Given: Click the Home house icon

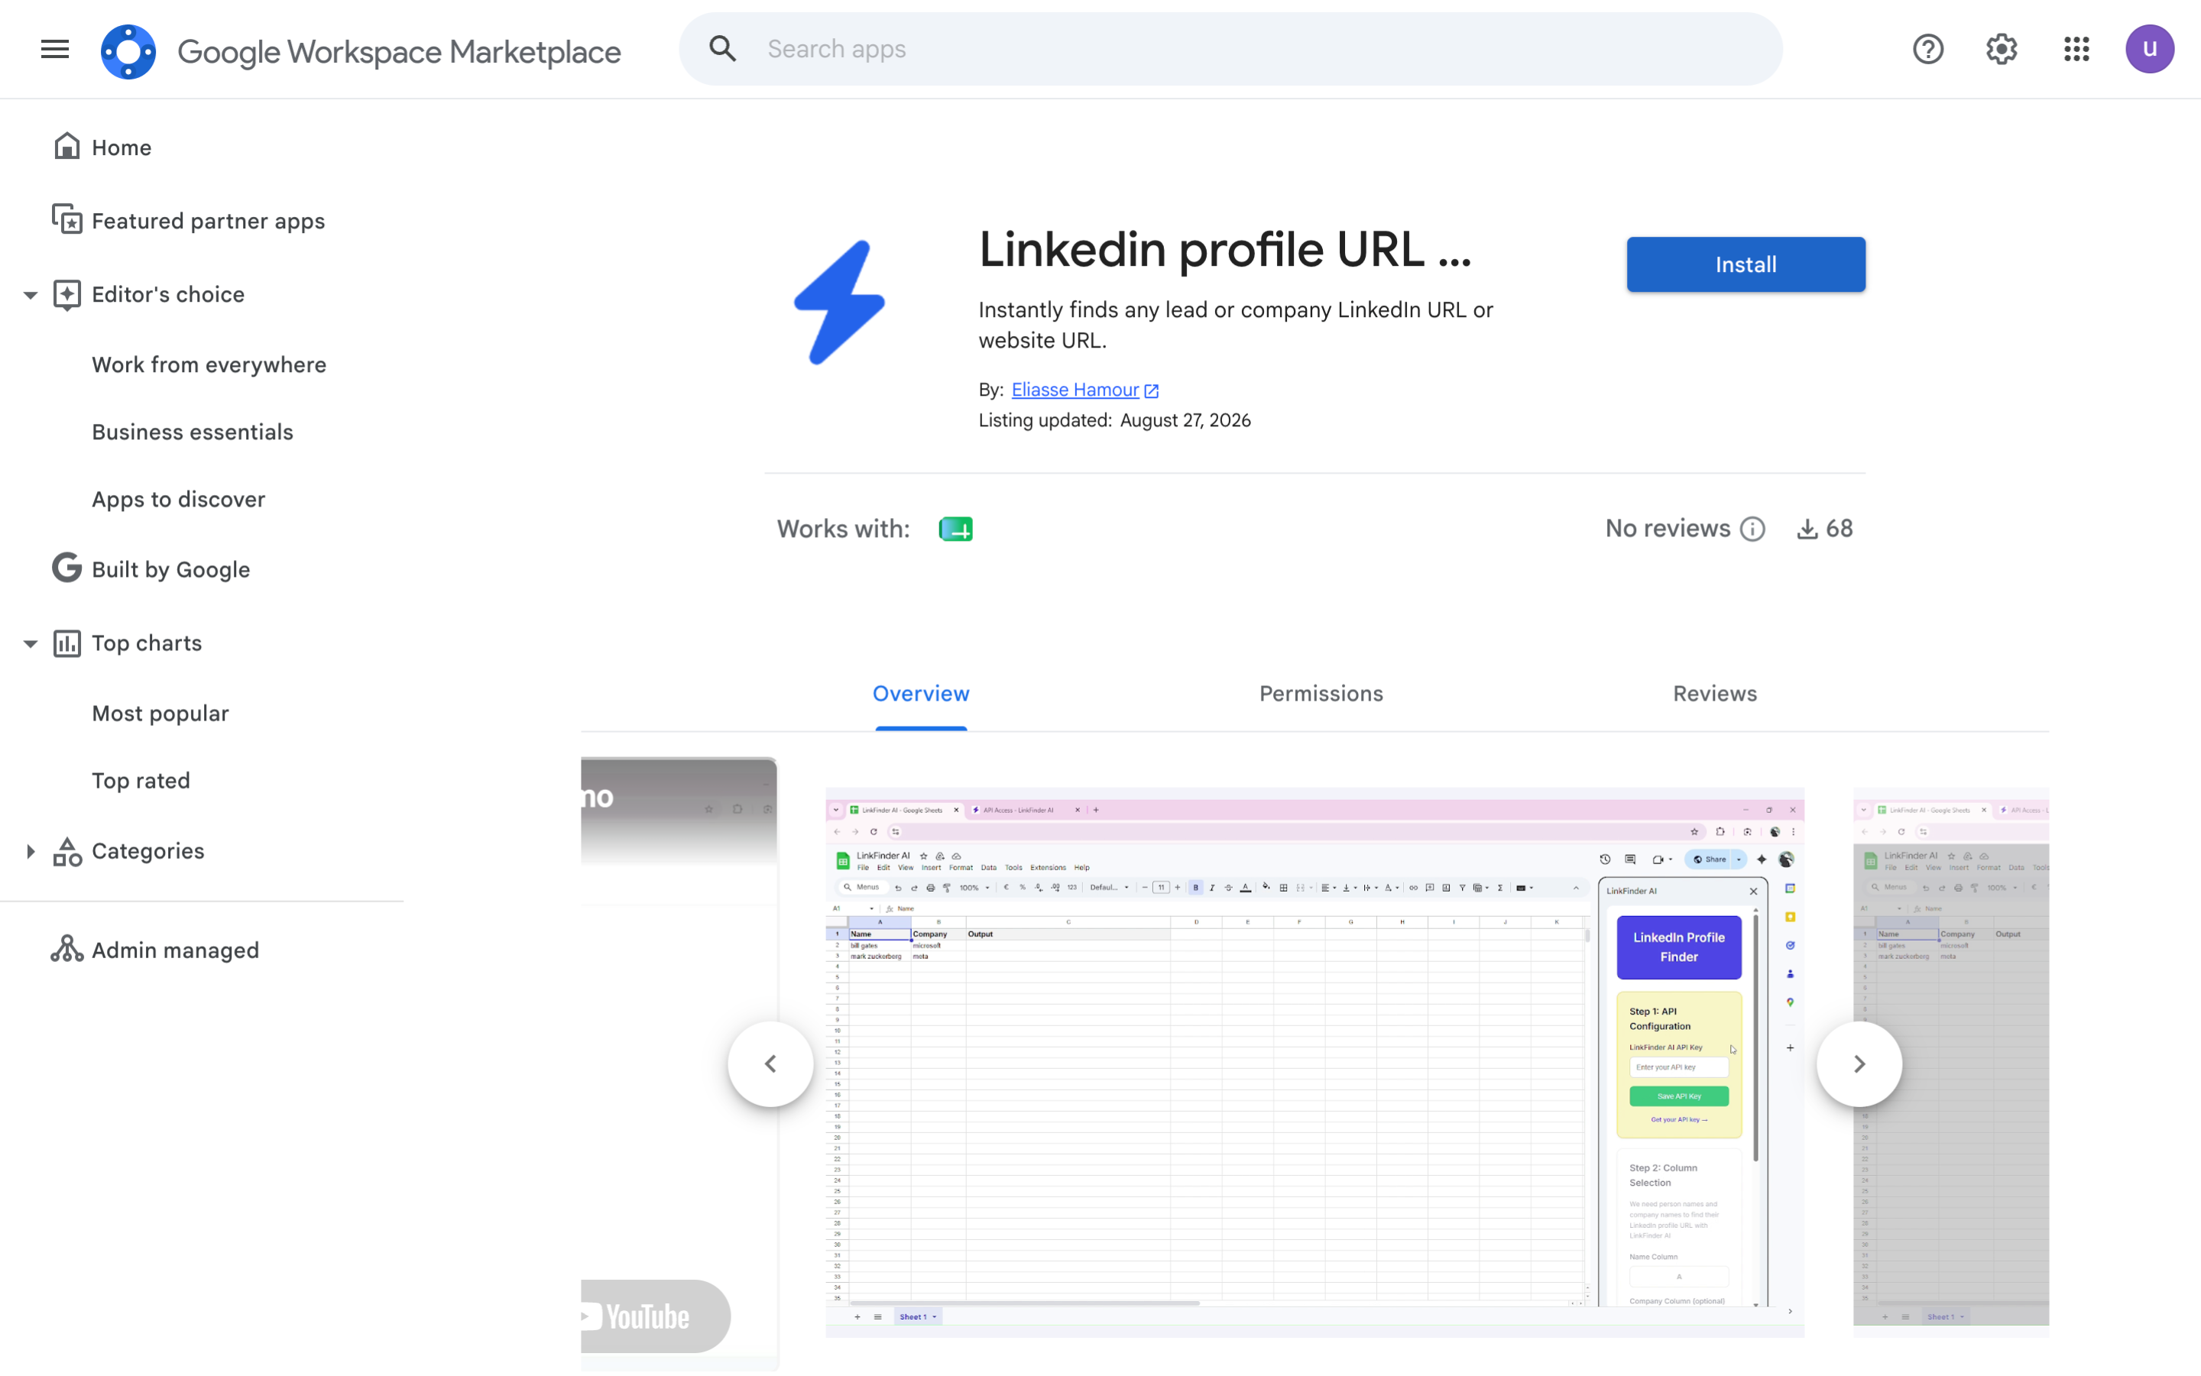Looking at the screenshot, I should pyautogui.click(x=66, y=146).
